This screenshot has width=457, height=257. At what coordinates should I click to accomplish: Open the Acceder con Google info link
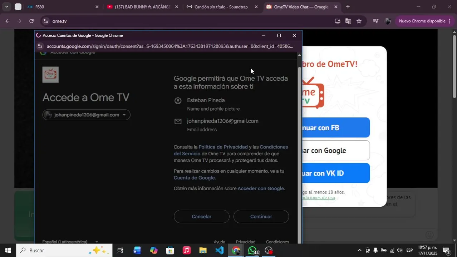point(261,188)
